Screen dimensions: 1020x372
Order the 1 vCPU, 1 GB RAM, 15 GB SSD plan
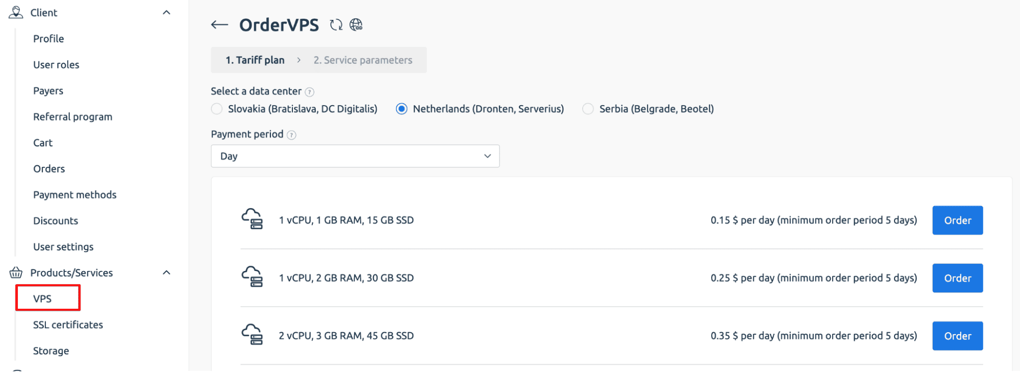tap(957, 220)
